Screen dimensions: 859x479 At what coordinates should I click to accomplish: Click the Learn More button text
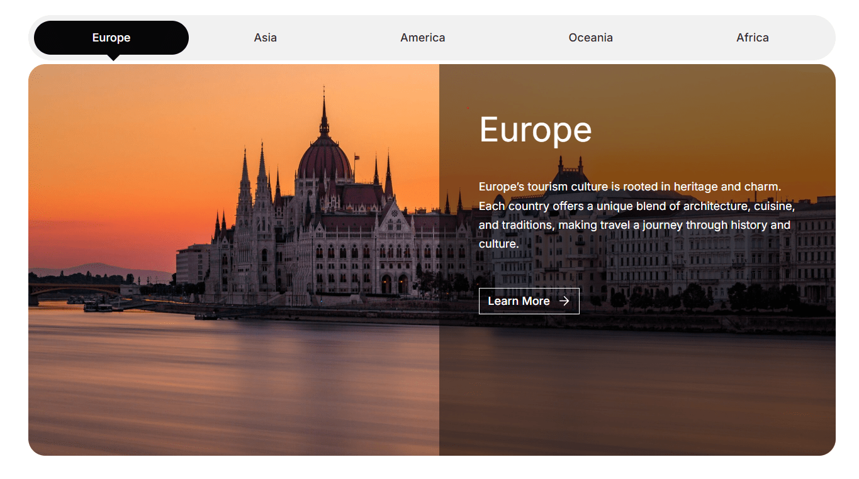tap(519, 301)
